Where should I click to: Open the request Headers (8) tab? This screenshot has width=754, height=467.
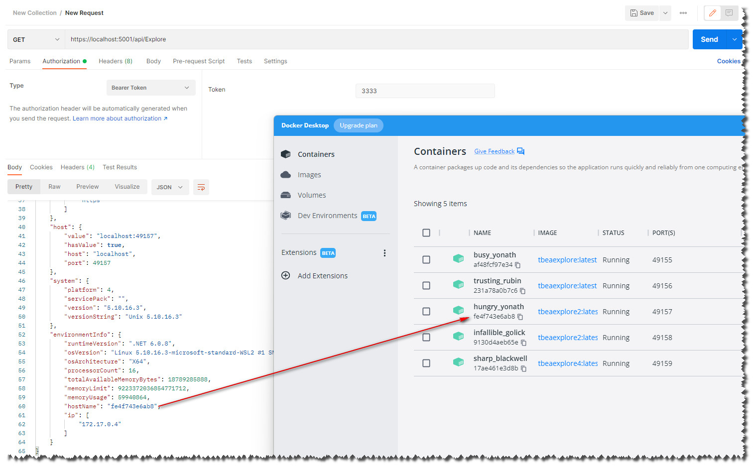[x=116, y=61]
